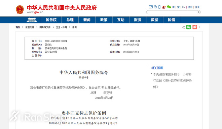The width and height of the screenshot is (222, 129).
Task: Open the 数据 menu
Action: pyautogui.click(x=155, y=20)
